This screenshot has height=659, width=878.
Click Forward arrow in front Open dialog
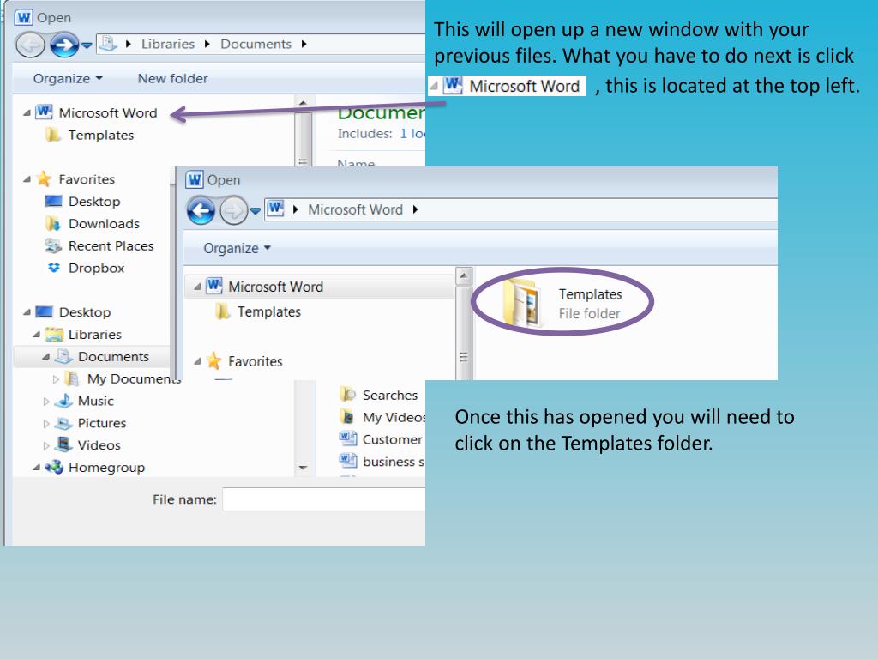pyautogui.click(x=233, y=211)
